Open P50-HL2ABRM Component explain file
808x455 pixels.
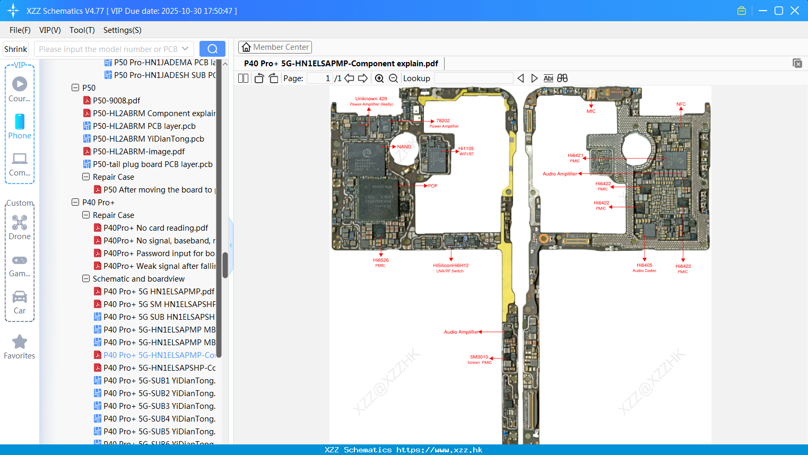point(149,113)
